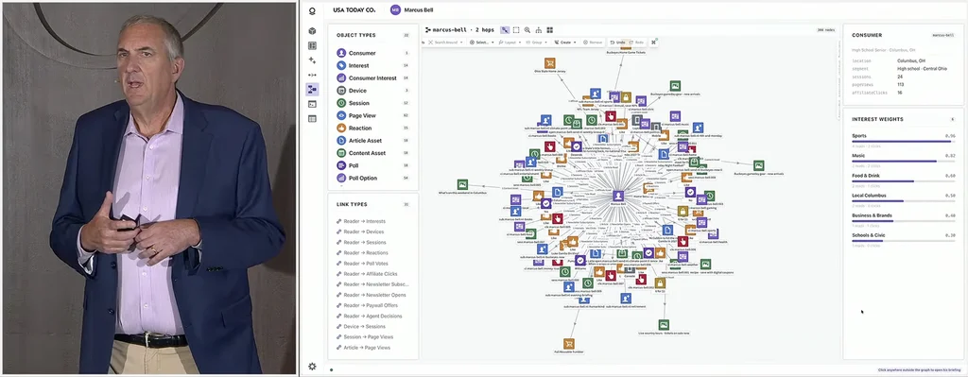Select the marquee selection tool

point(516,29)
